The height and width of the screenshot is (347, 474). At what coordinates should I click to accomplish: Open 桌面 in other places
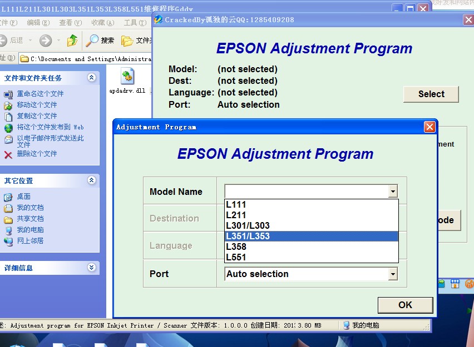[x=23, y=197]
